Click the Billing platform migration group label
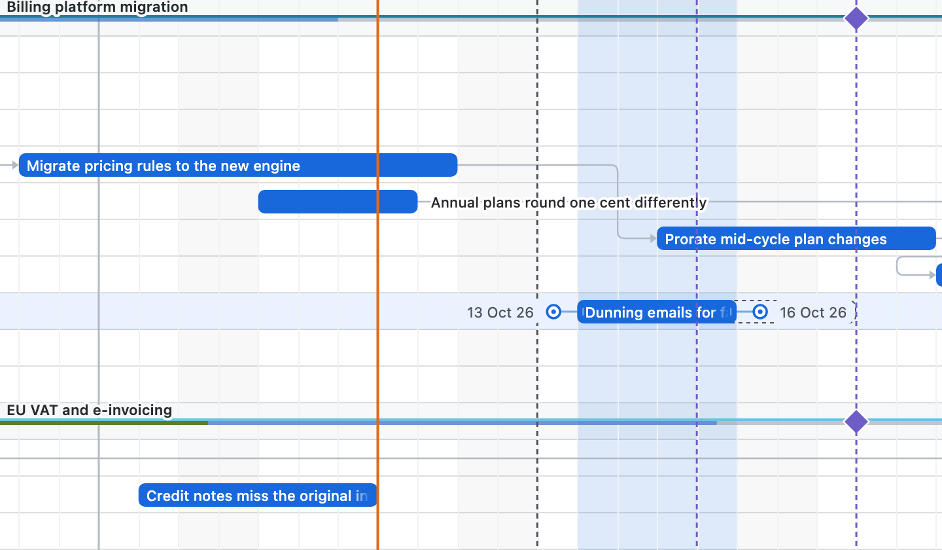942x550 pixels. point(97,7)
